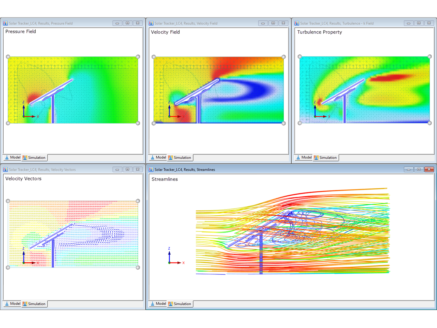Screen dimensions: 437x328
Task: Click the top-left corner handle of the Pressure Field plane
Action: (7, 56)
